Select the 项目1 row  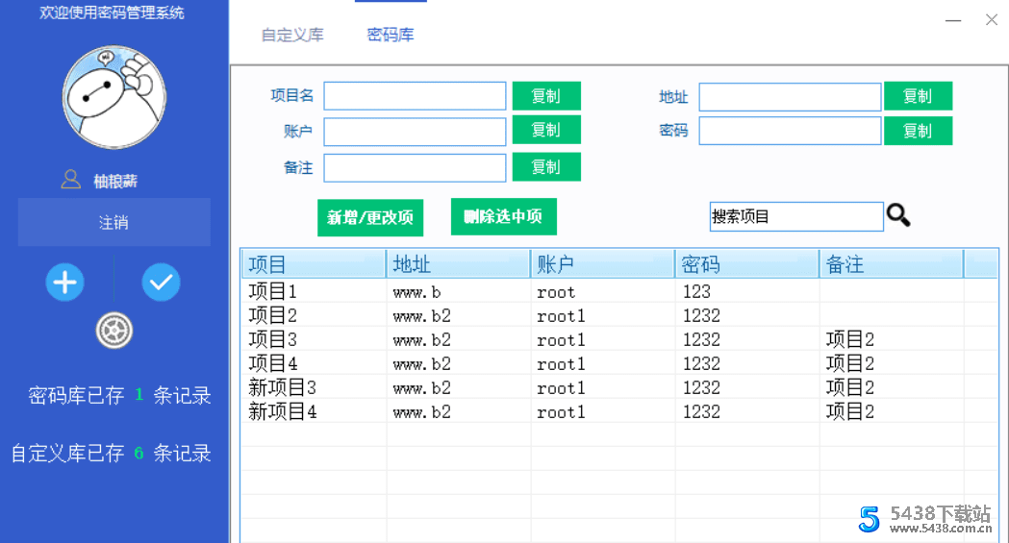click(619, 292)
